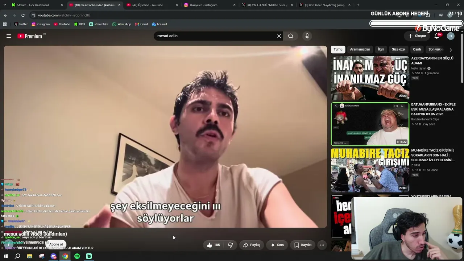Open the WhatsApp bookmark
Screen dimensions: 464x261
(x=122, y=24)
